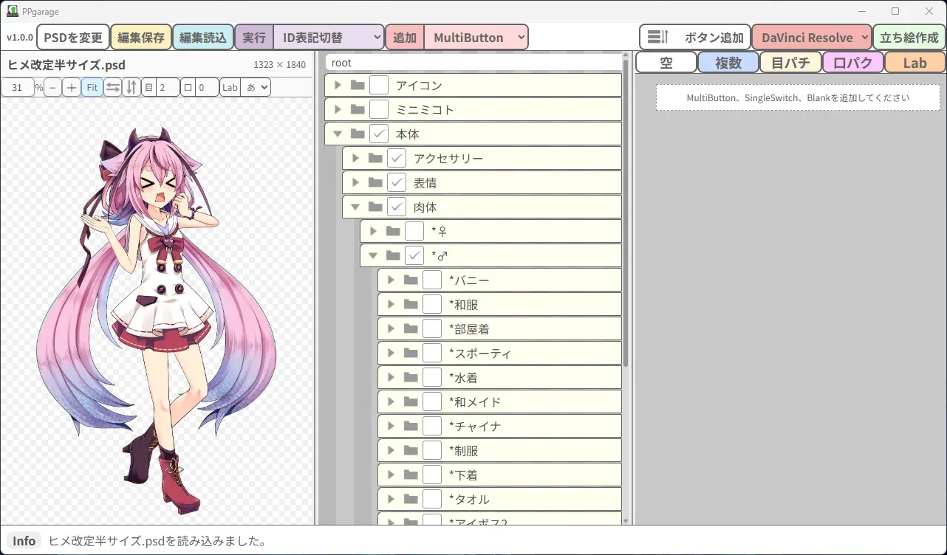Click the folder icon of アイコン row
Image resolution: width=947 pixels, height=555 pixels.
pyautogui.click(x=358, y=85)
